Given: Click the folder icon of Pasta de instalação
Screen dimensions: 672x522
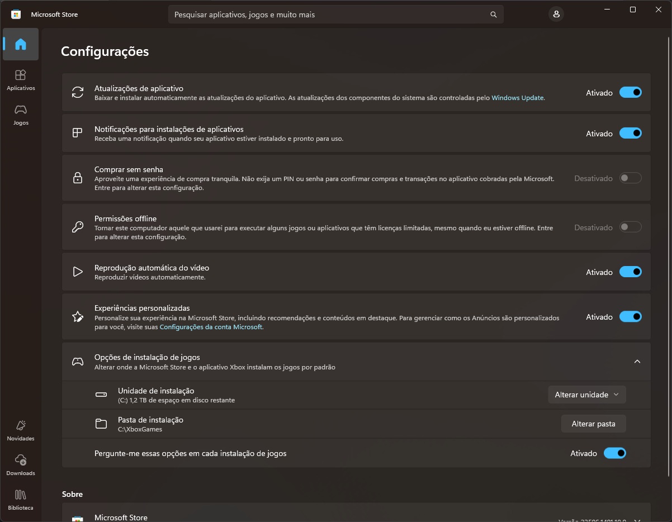Looking at the screenshot, I should click(101, 424).
